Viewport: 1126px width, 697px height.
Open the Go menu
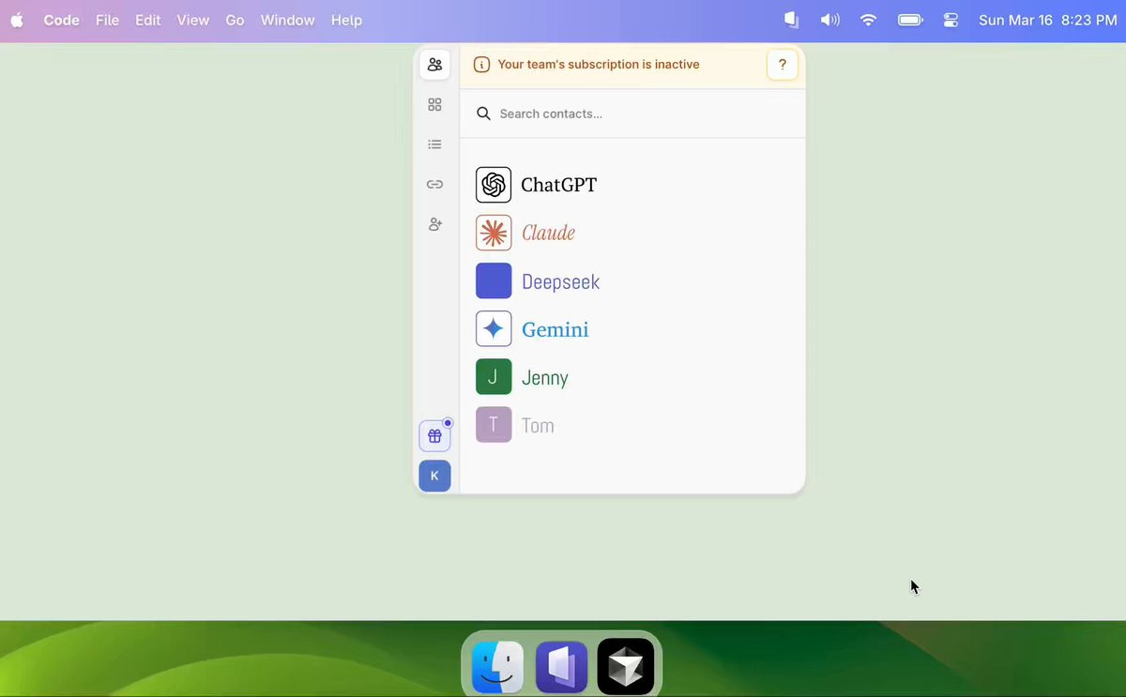235,20
